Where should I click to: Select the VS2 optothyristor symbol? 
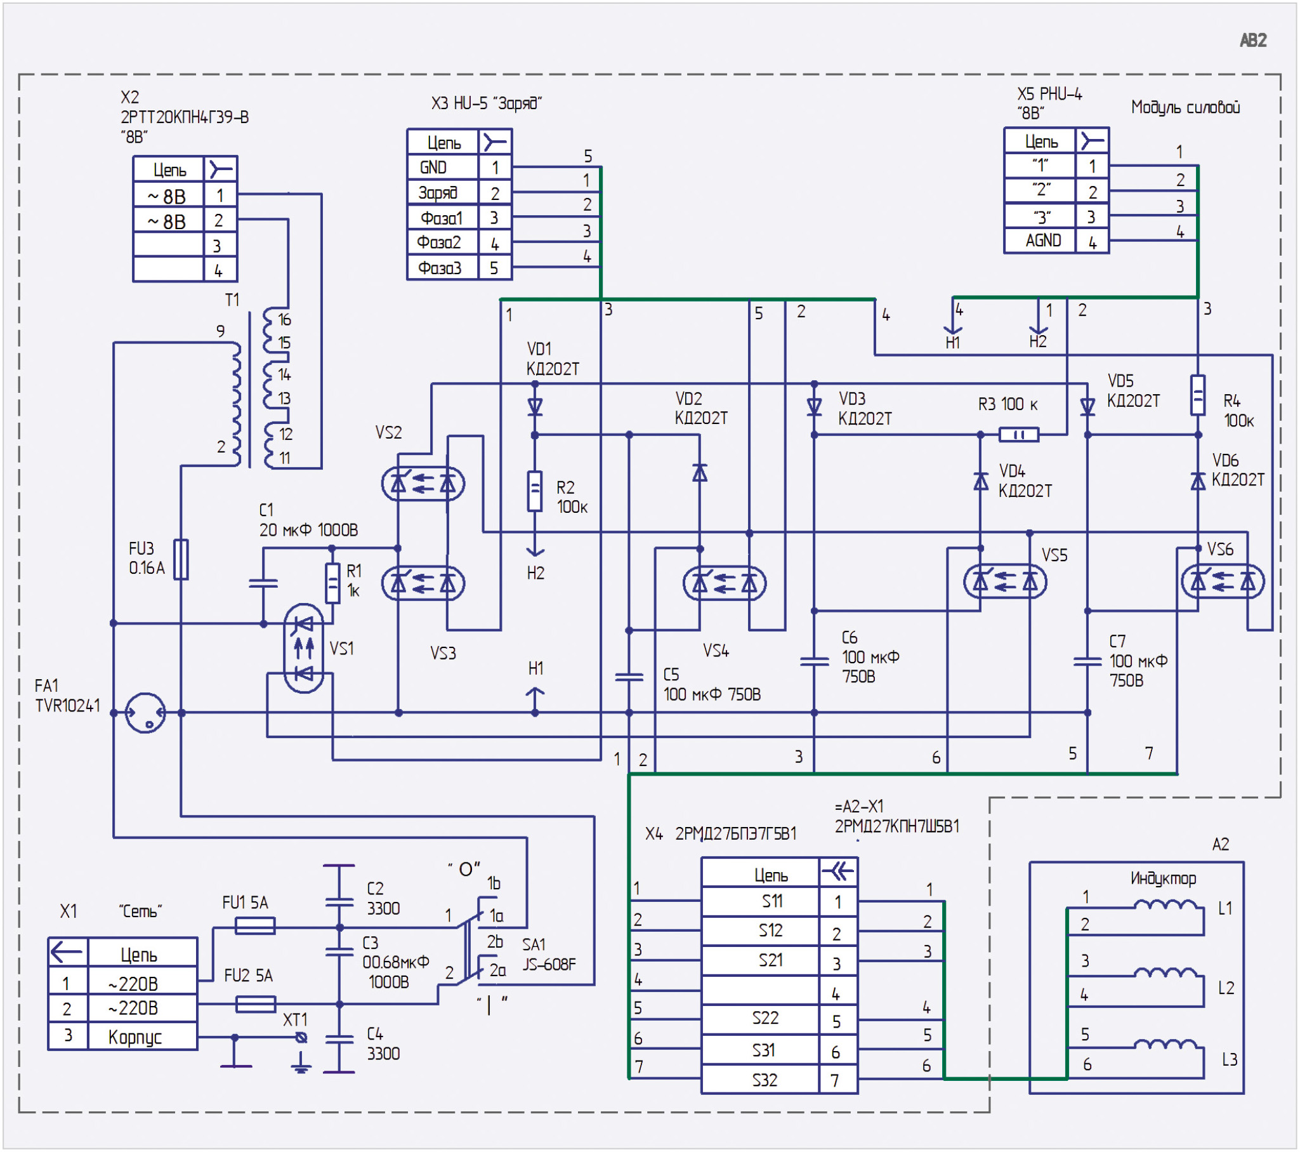pos(423,484)
